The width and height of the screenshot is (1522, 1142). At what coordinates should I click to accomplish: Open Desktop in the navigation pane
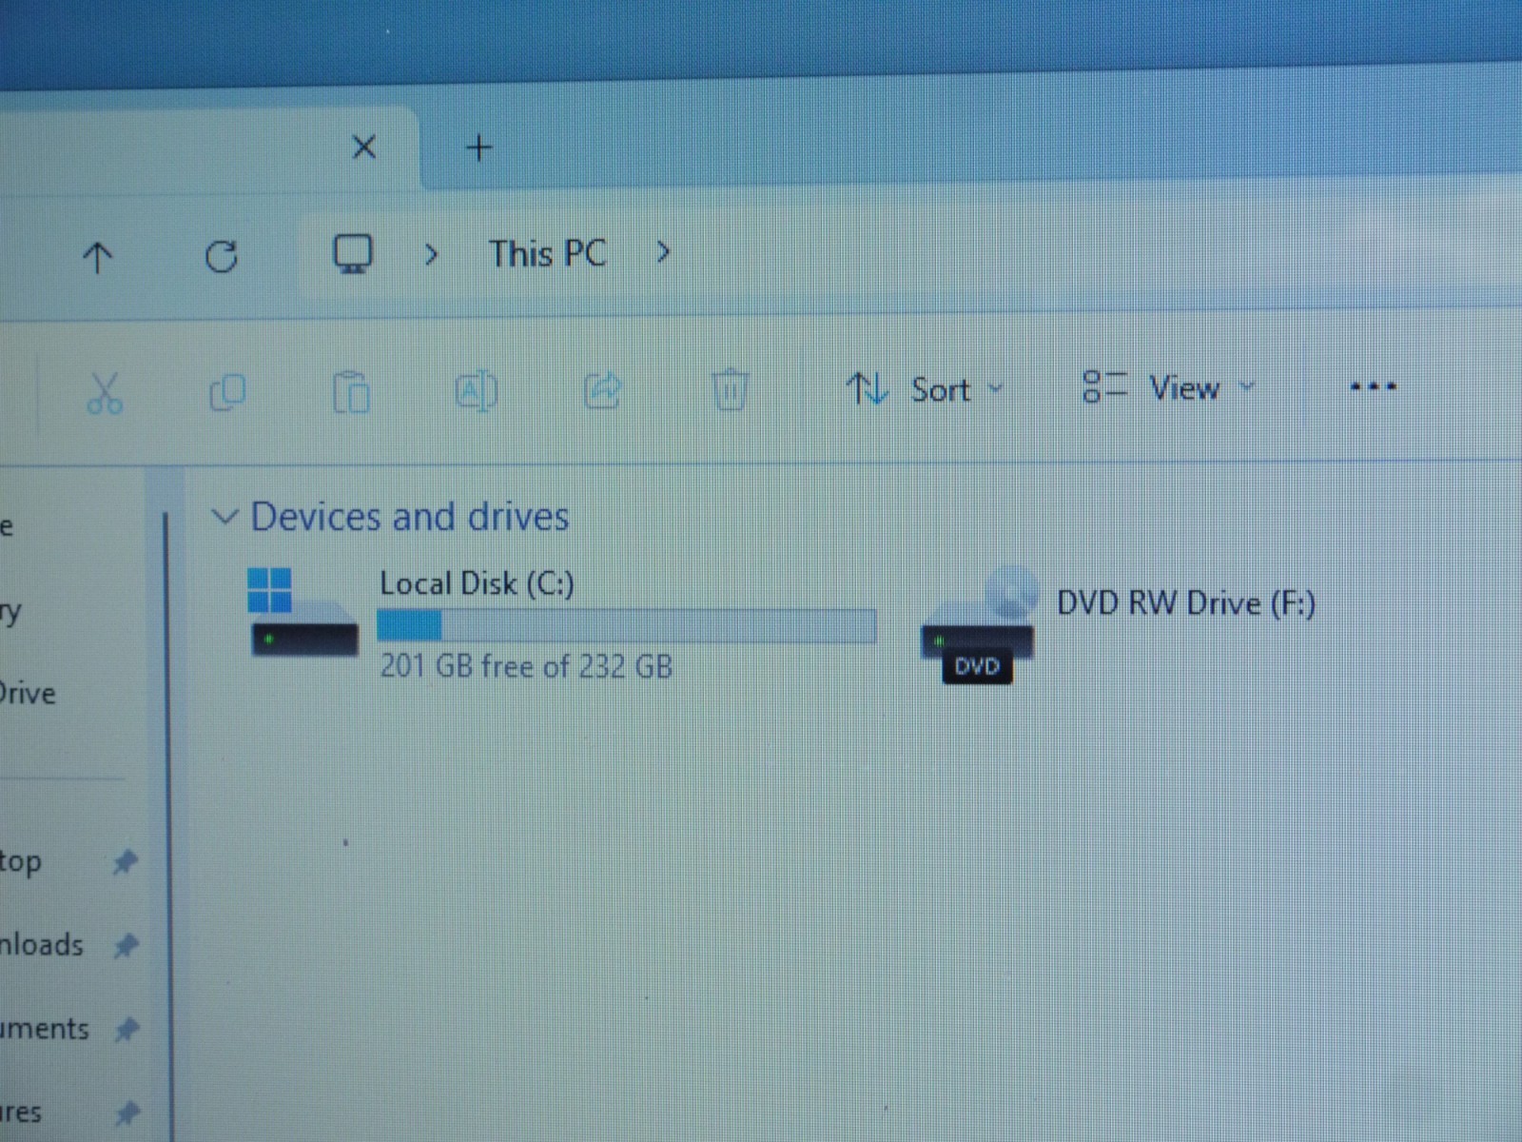click(21, 861)
